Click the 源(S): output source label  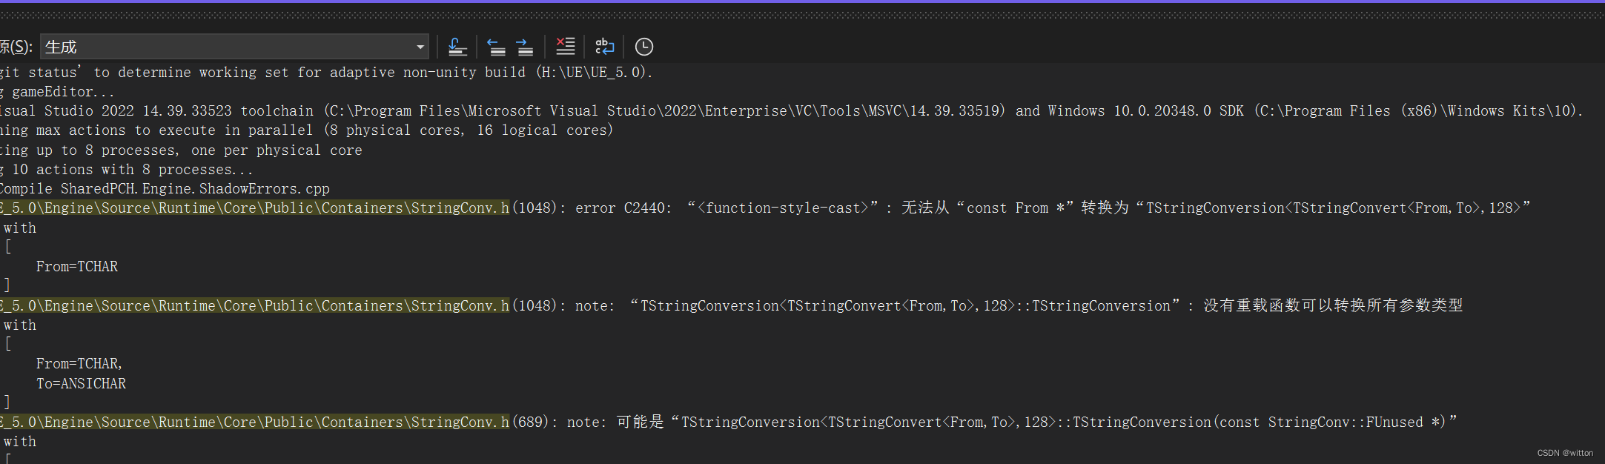[16, 47]
